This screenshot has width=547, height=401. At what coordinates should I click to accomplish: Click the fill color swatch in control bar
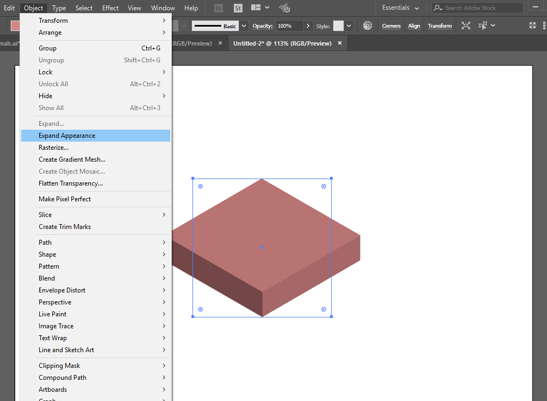tap(16, 26)
